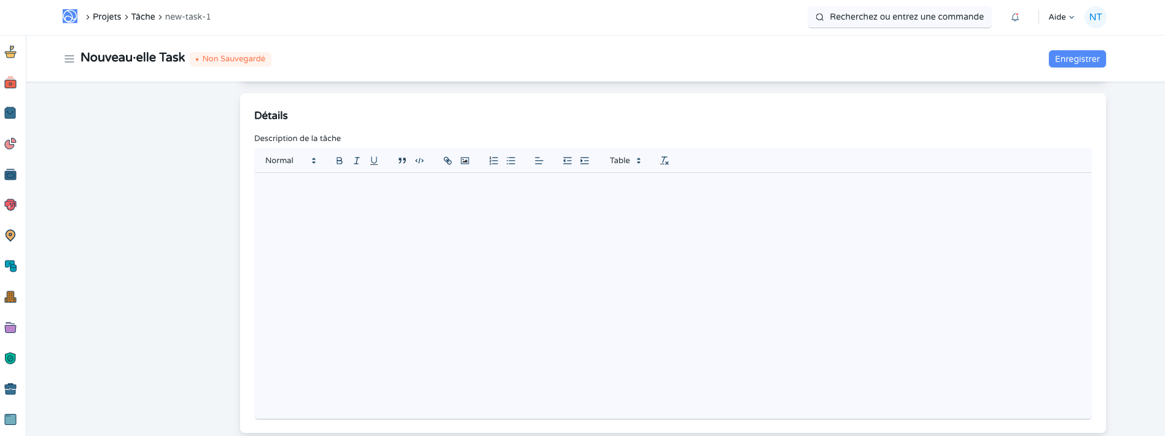1165x436 pixels.
Task: Expand the Aide help menu
Action: click(x=1061, y=17)
